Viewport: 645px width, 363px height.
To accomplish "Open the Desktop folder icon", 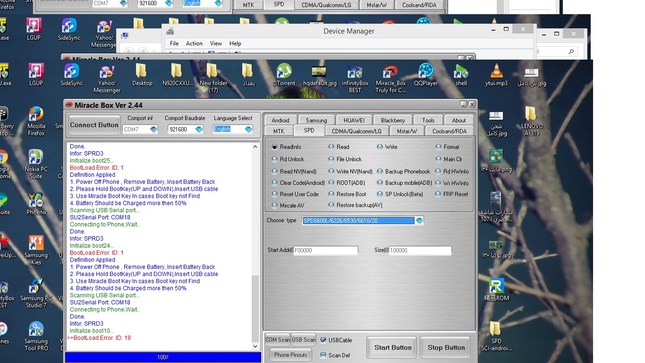I will point(142,75).
